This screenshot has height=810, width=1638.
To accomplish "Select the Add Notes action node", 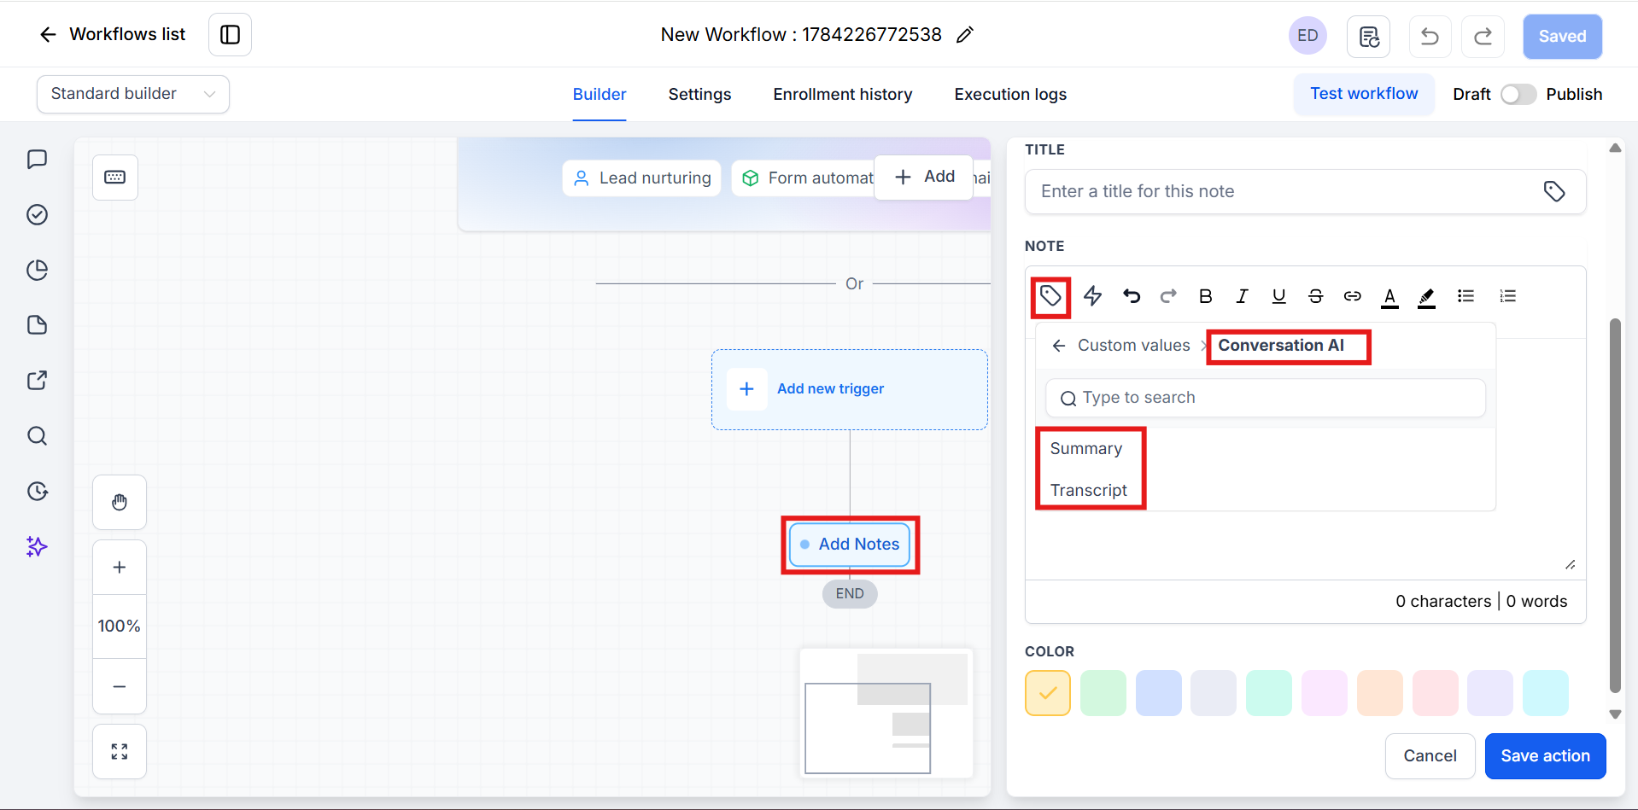I will pos(850,545).
